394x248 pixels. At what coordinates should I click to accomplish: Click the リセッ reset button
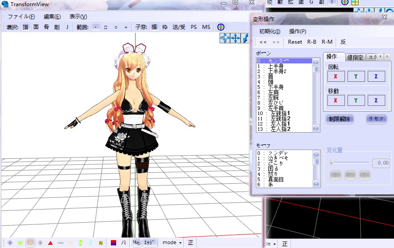pyautogui.click(x=376, y=119)
